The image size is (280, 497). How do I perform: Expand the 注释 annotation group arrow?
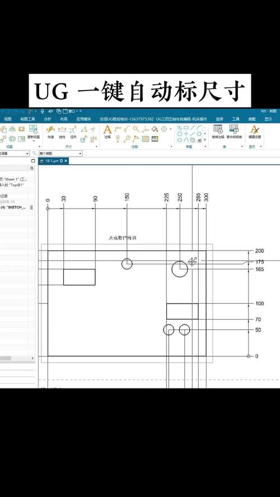(x=171, y=147)
